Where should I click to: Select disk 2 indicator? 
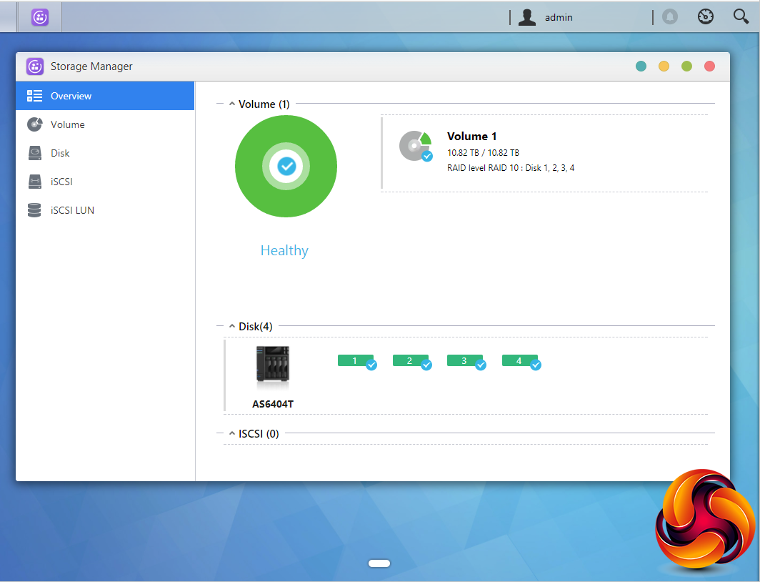pyautogui.click(x=412, y=362)
